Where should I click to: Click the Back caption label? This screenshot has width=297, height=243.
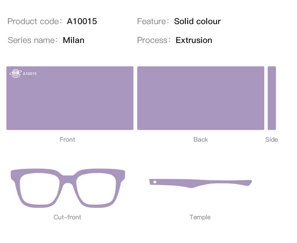[201, 139]
